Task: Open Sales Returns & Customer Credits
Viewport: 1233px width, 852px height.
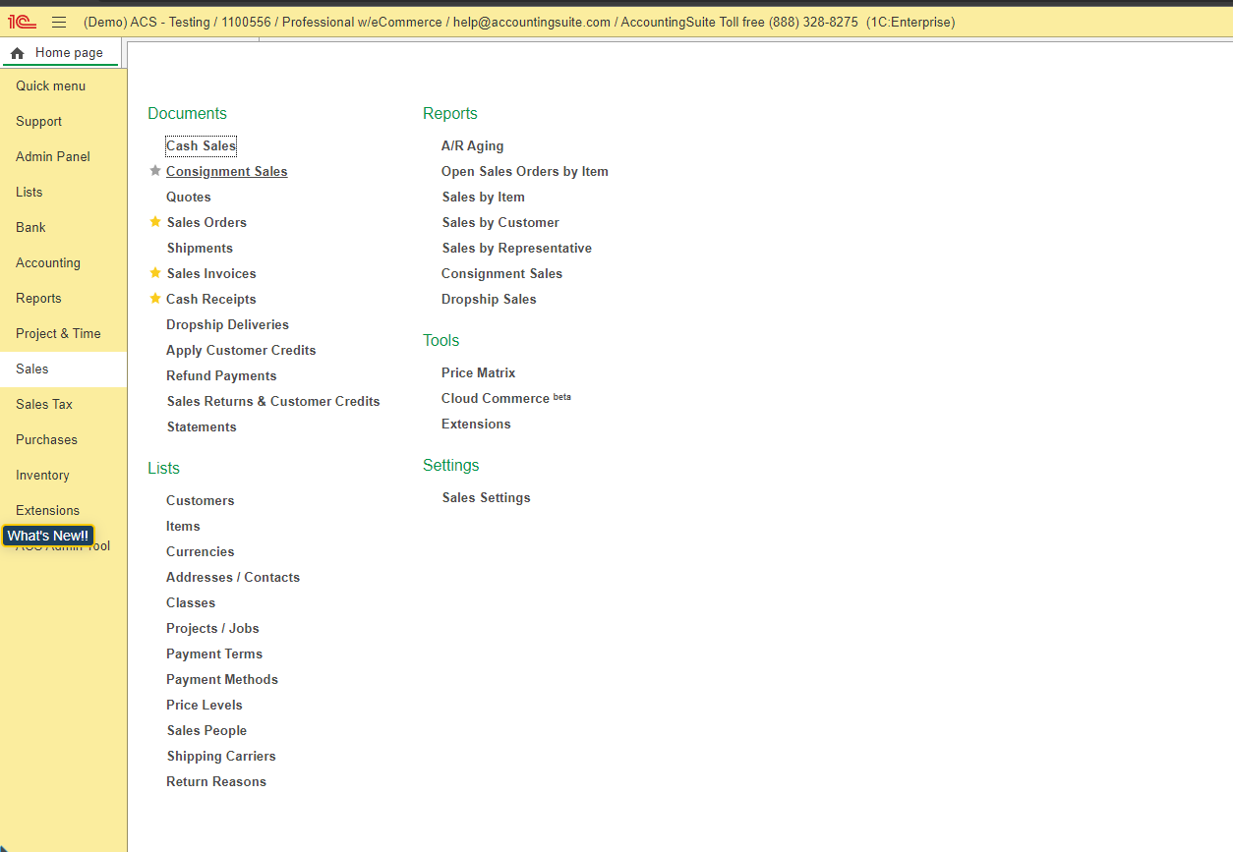Action: pos(273,401)
